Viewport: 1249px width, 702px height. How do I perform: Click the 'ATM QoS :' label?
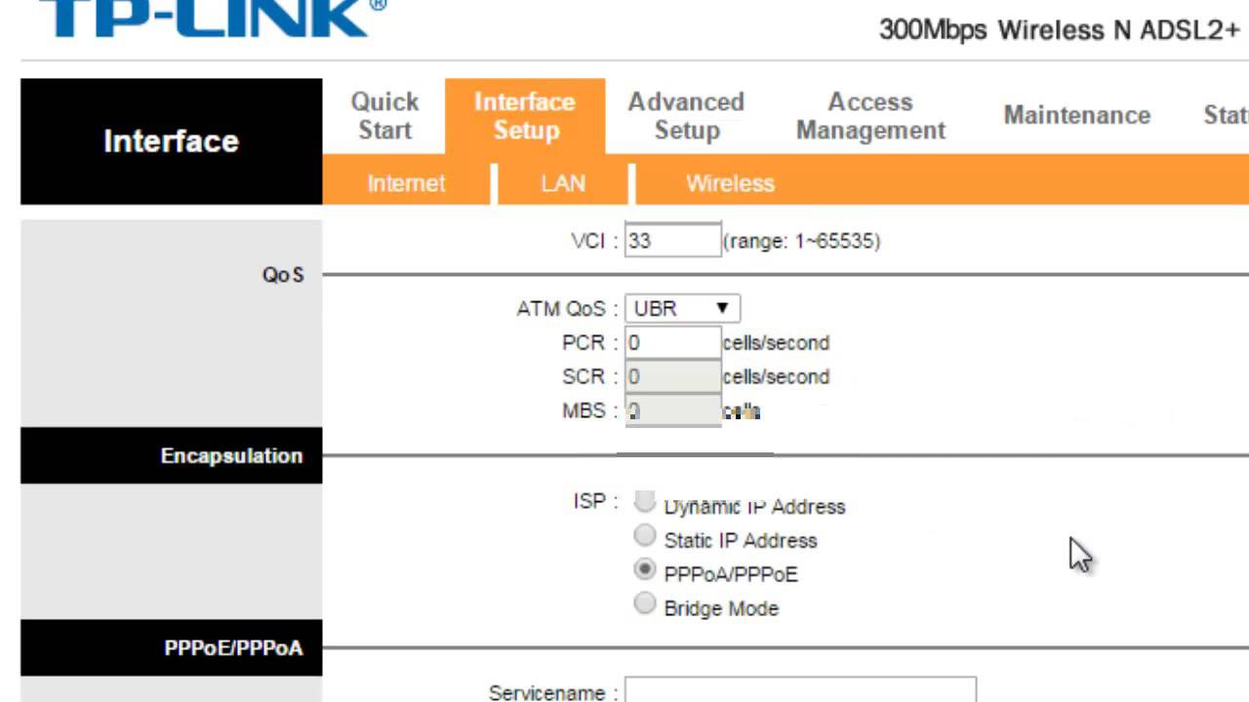[x=568, y=309]
